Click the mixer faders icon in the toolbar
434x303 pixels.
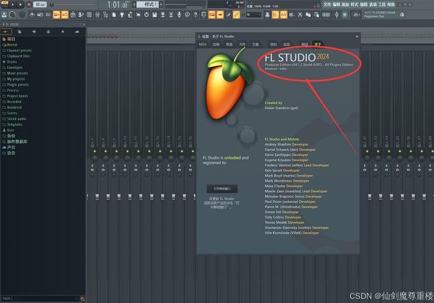point(97,15)
